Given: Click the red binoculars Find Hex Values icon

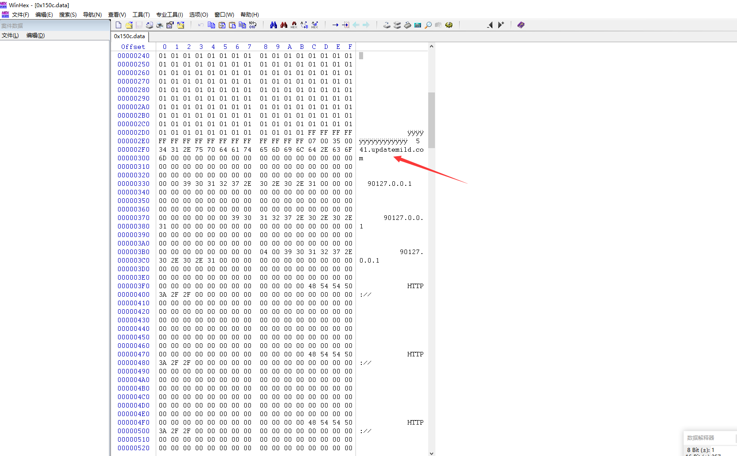Looking at the screenshot, I should pyautogui.click(x=284, y=25).
